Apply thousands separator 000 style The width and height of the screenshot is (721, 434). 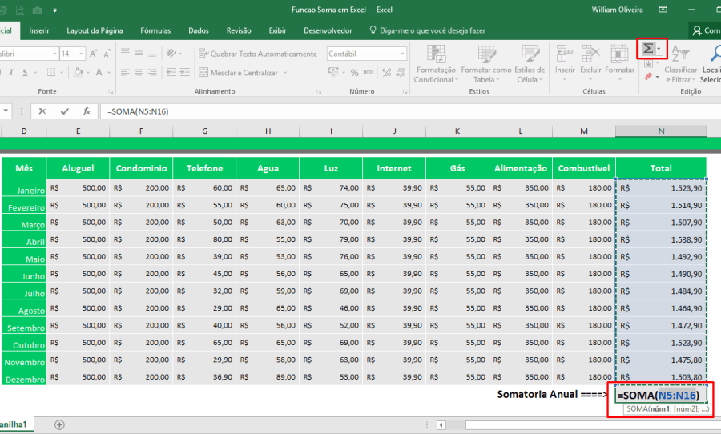369,73
